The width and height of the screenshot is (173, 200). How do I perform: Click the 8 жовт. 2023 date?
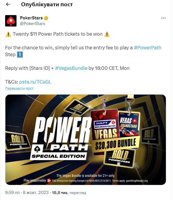tap(36, 193)
